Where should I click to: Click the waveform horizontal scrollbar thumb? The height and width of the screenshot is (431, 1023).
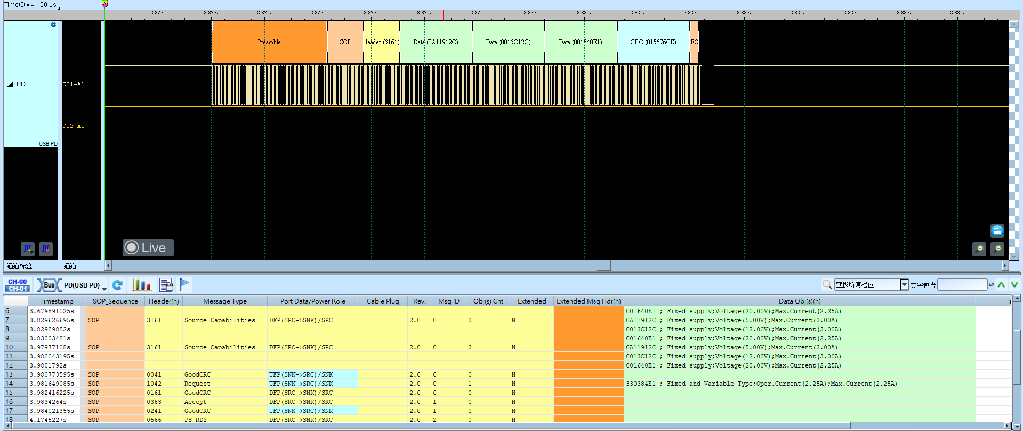coord(603,266)
